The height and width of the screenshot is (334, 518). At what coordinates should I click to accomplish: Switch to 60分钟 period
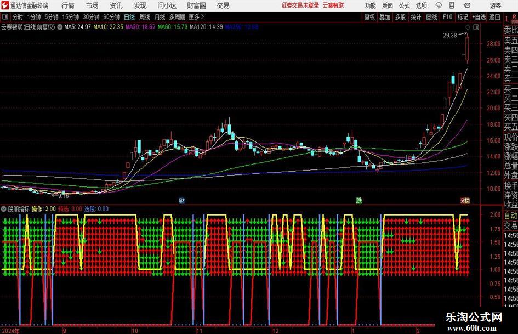pyautogui.click(x=112, y=17)
